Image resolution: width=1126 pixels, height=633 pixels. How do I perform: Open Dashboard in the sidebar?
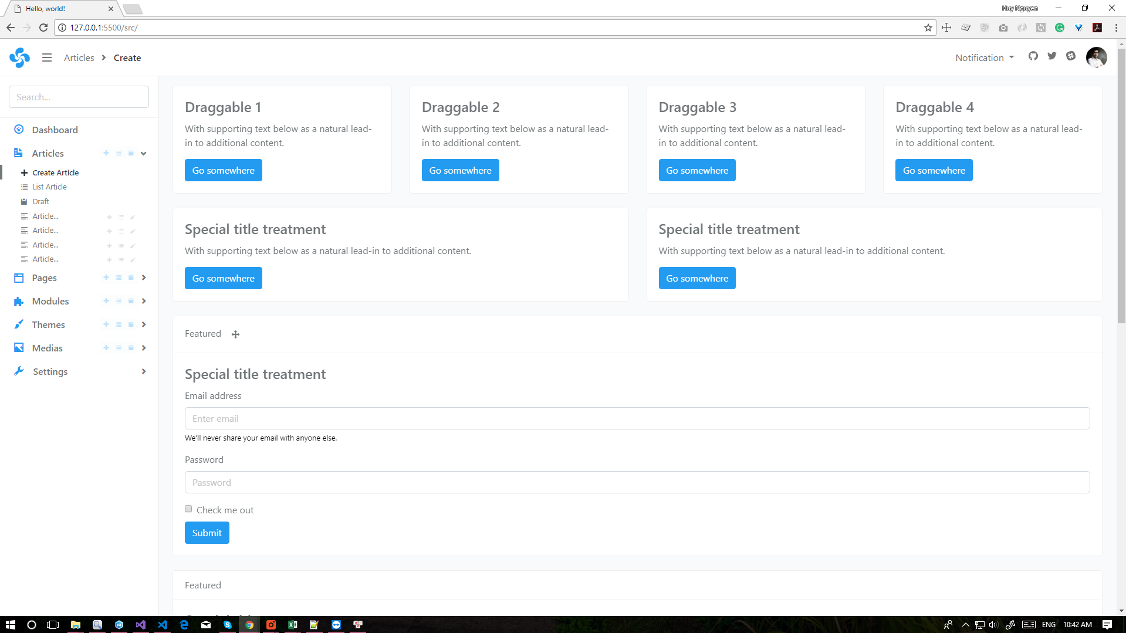[55, 130]
